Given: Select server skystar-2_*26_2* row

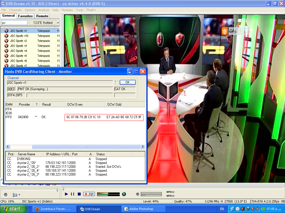Looking at the screenshot, I should coord(75,167).
